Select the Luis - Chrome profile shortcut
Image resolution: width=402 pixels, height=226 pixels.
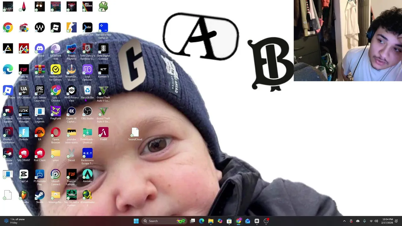[x=56, y=94]
